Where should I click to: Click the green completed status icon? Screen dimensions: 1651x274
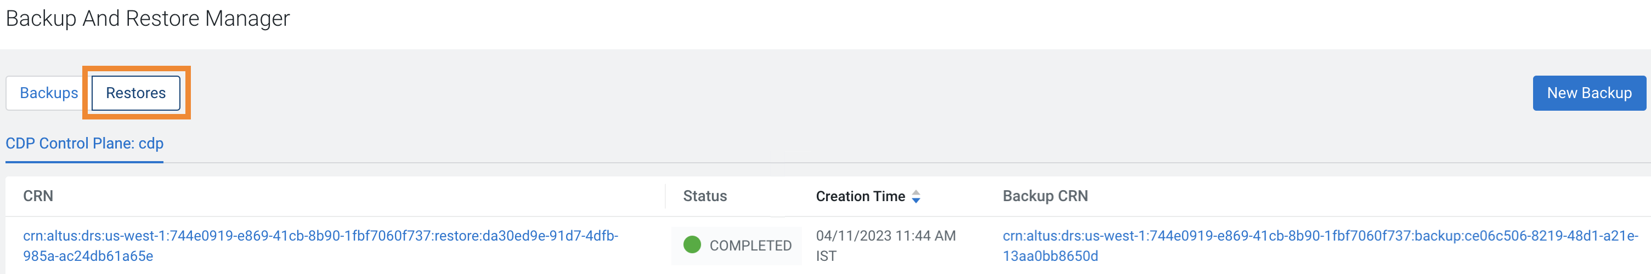coord(692,244)
